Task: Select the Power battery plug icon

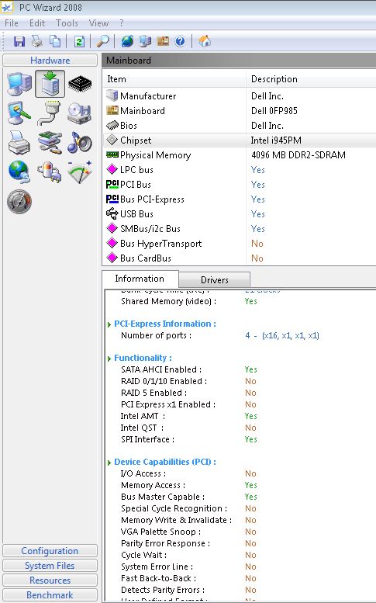Action: (x=50, y=172)
